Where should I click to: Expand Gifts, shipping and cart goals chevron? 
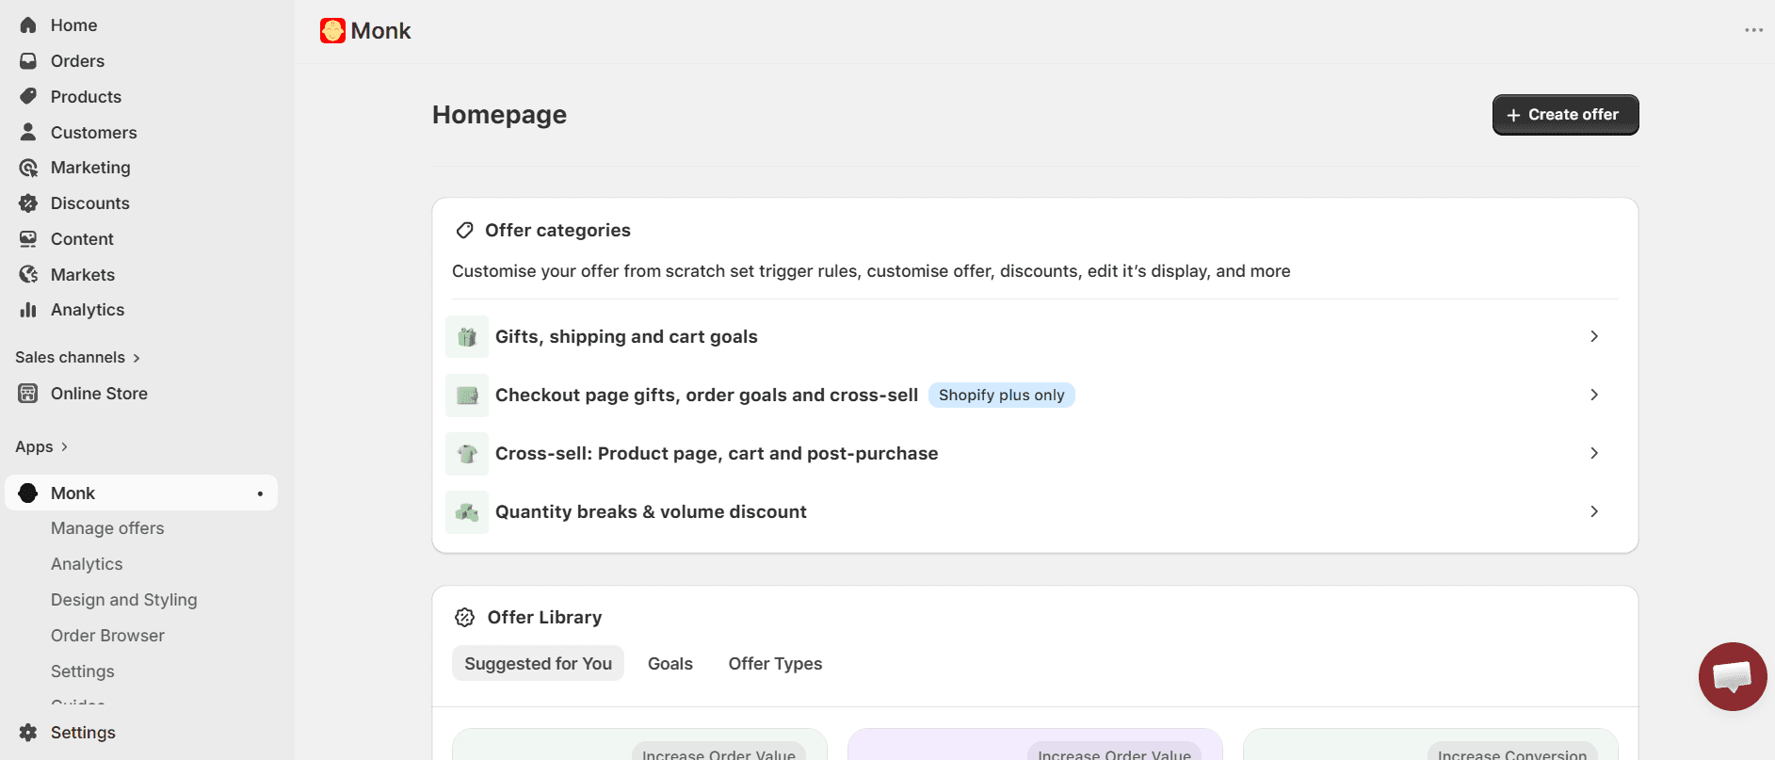(1594, 336)
